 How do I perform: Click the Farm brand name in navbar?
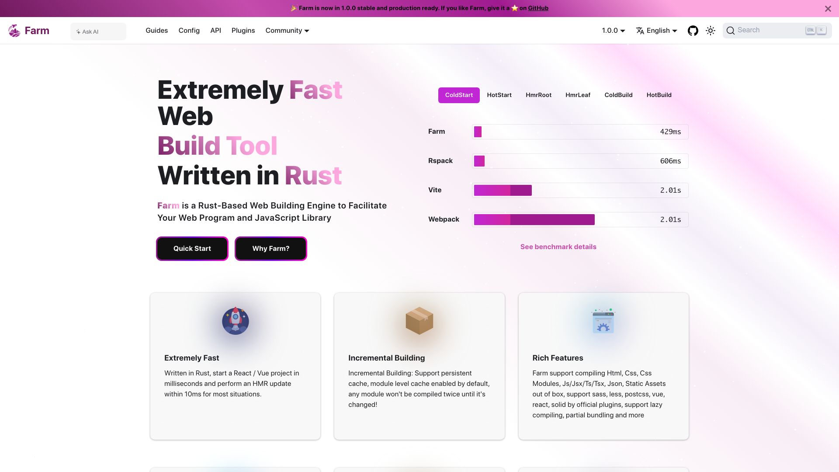(x=37, y=31)
